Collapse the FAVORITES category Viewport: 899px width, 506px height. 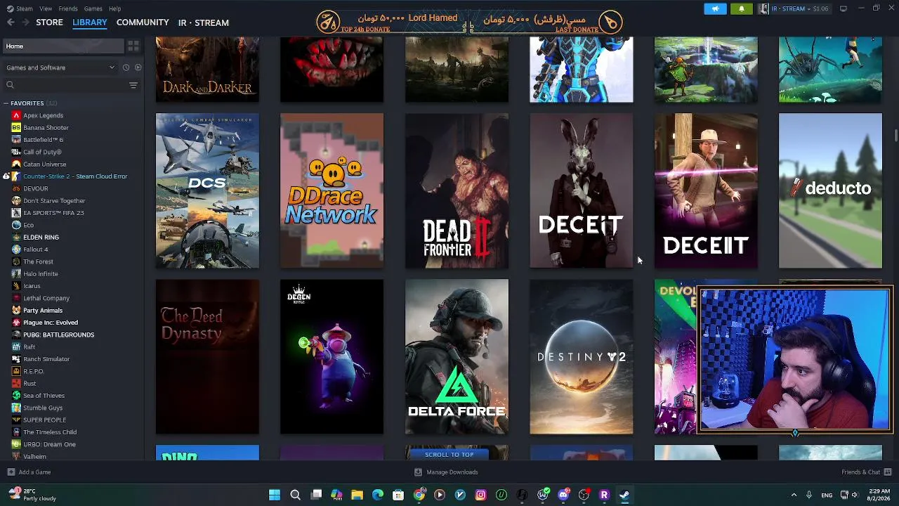(x=6, y=103)
